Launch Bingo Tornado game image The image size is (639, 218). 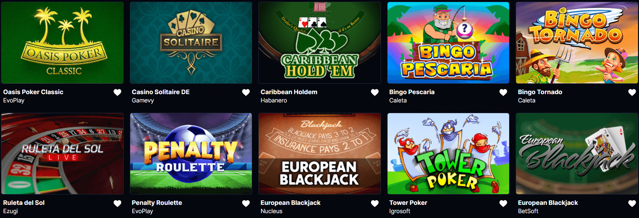click(x=577, y=43)
